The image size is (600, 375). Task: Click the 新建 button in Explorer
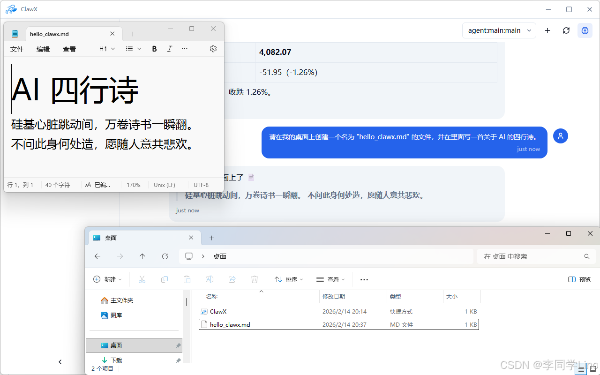(x=107, y=279)
